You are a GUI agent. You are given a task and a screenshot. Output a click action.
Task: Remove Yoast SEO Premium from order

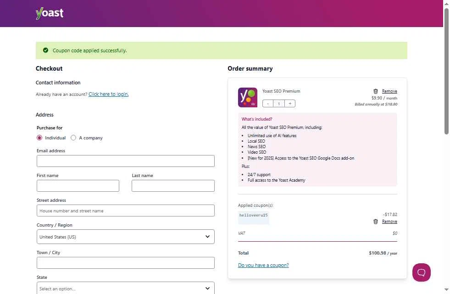click(389, 91)
